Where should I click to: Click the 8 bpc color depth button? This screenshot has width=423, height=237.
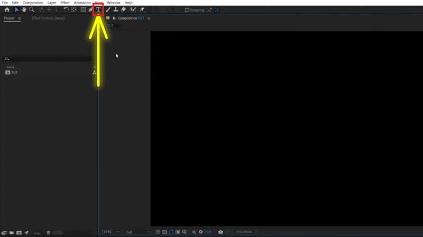(38, 233)
